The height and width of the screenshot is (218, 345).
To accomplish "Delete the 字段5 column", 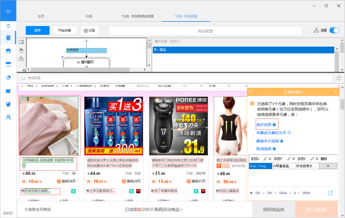I will [x=294, y=159].
